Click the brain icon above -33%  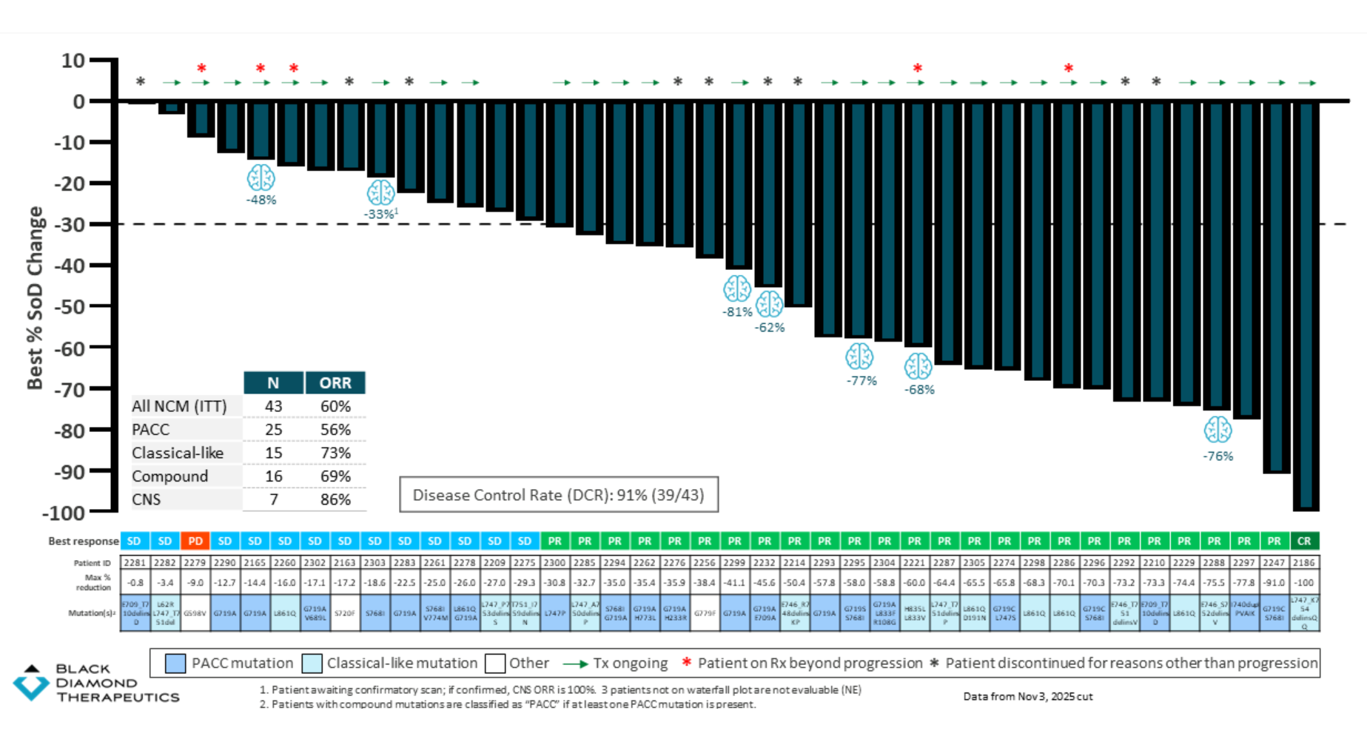point(380,193)
